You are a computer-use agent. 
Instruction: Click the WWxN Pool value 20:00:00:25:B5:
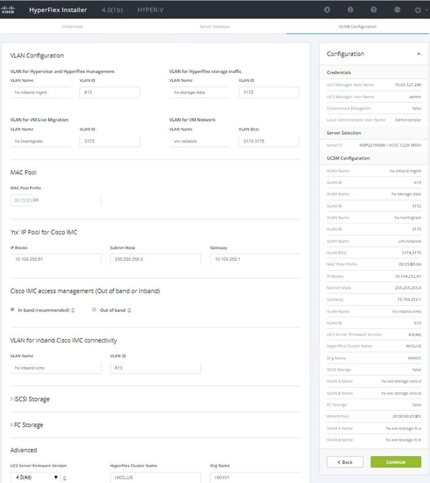[407, 417]
